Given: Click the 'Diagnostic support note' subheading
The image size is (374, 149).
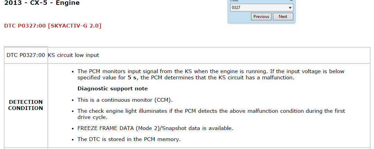Looking at the screenshot, I should pos(113,89).
